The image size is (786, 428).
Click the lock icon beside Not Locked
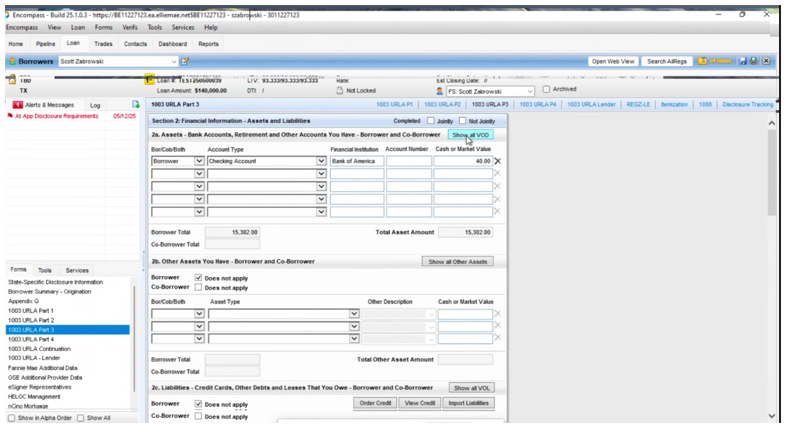click(x=339, y=91)
